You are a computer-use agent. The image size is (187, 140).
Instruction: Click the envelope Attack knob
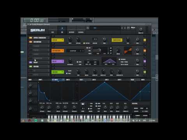pyautogui.click(x=42, y=108)
